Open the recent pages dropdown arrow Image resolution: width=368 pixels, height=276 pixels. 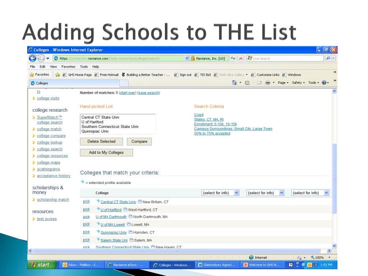pos(48,59)
